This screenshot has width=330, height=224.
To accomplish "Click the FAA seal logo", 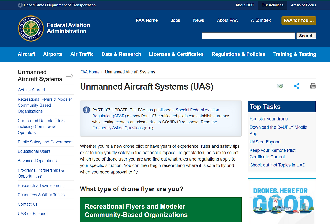I will tap(31, 28).
